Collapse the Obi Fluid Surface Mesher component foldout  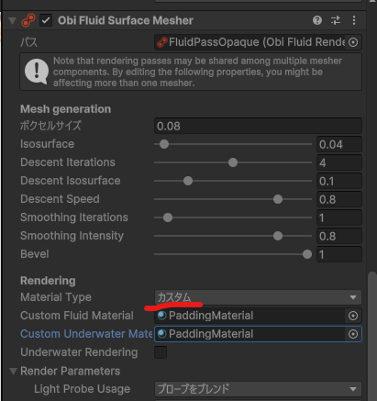(13, 21)
